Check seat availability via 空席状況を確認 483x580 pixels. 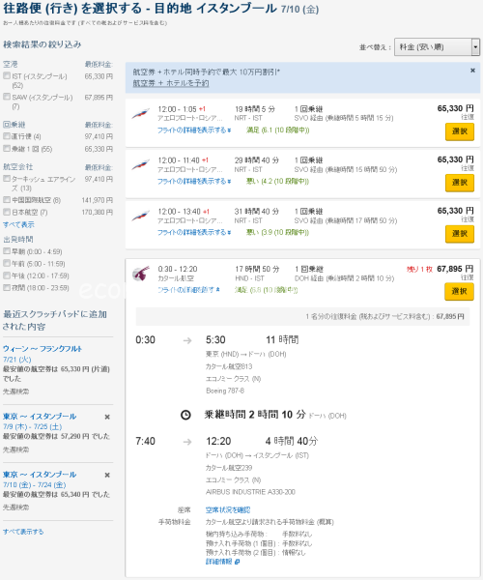coord(228,510)
